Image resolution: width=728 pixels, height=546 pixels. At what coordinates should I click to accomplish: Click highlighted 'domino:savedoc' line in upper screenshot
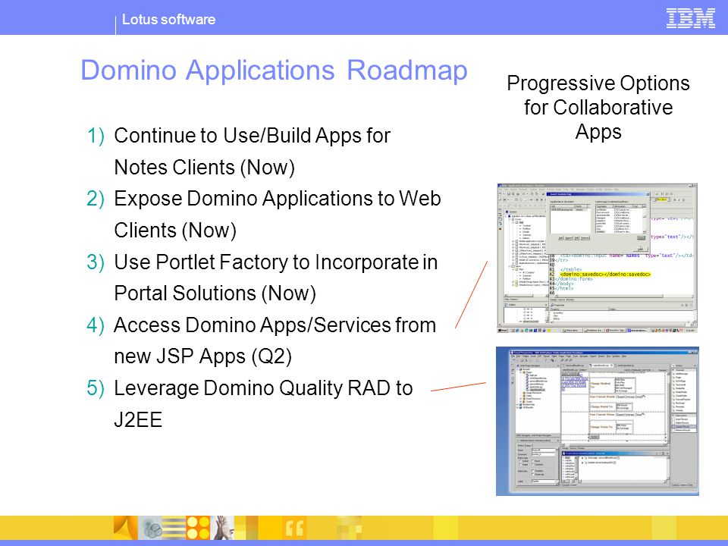[605, 275]
